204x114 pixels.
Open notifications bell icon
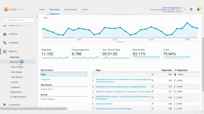point(198,9)
